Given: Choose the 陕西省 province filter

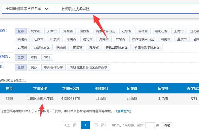Looking at the screenshot, I should (x=61, y=47).
